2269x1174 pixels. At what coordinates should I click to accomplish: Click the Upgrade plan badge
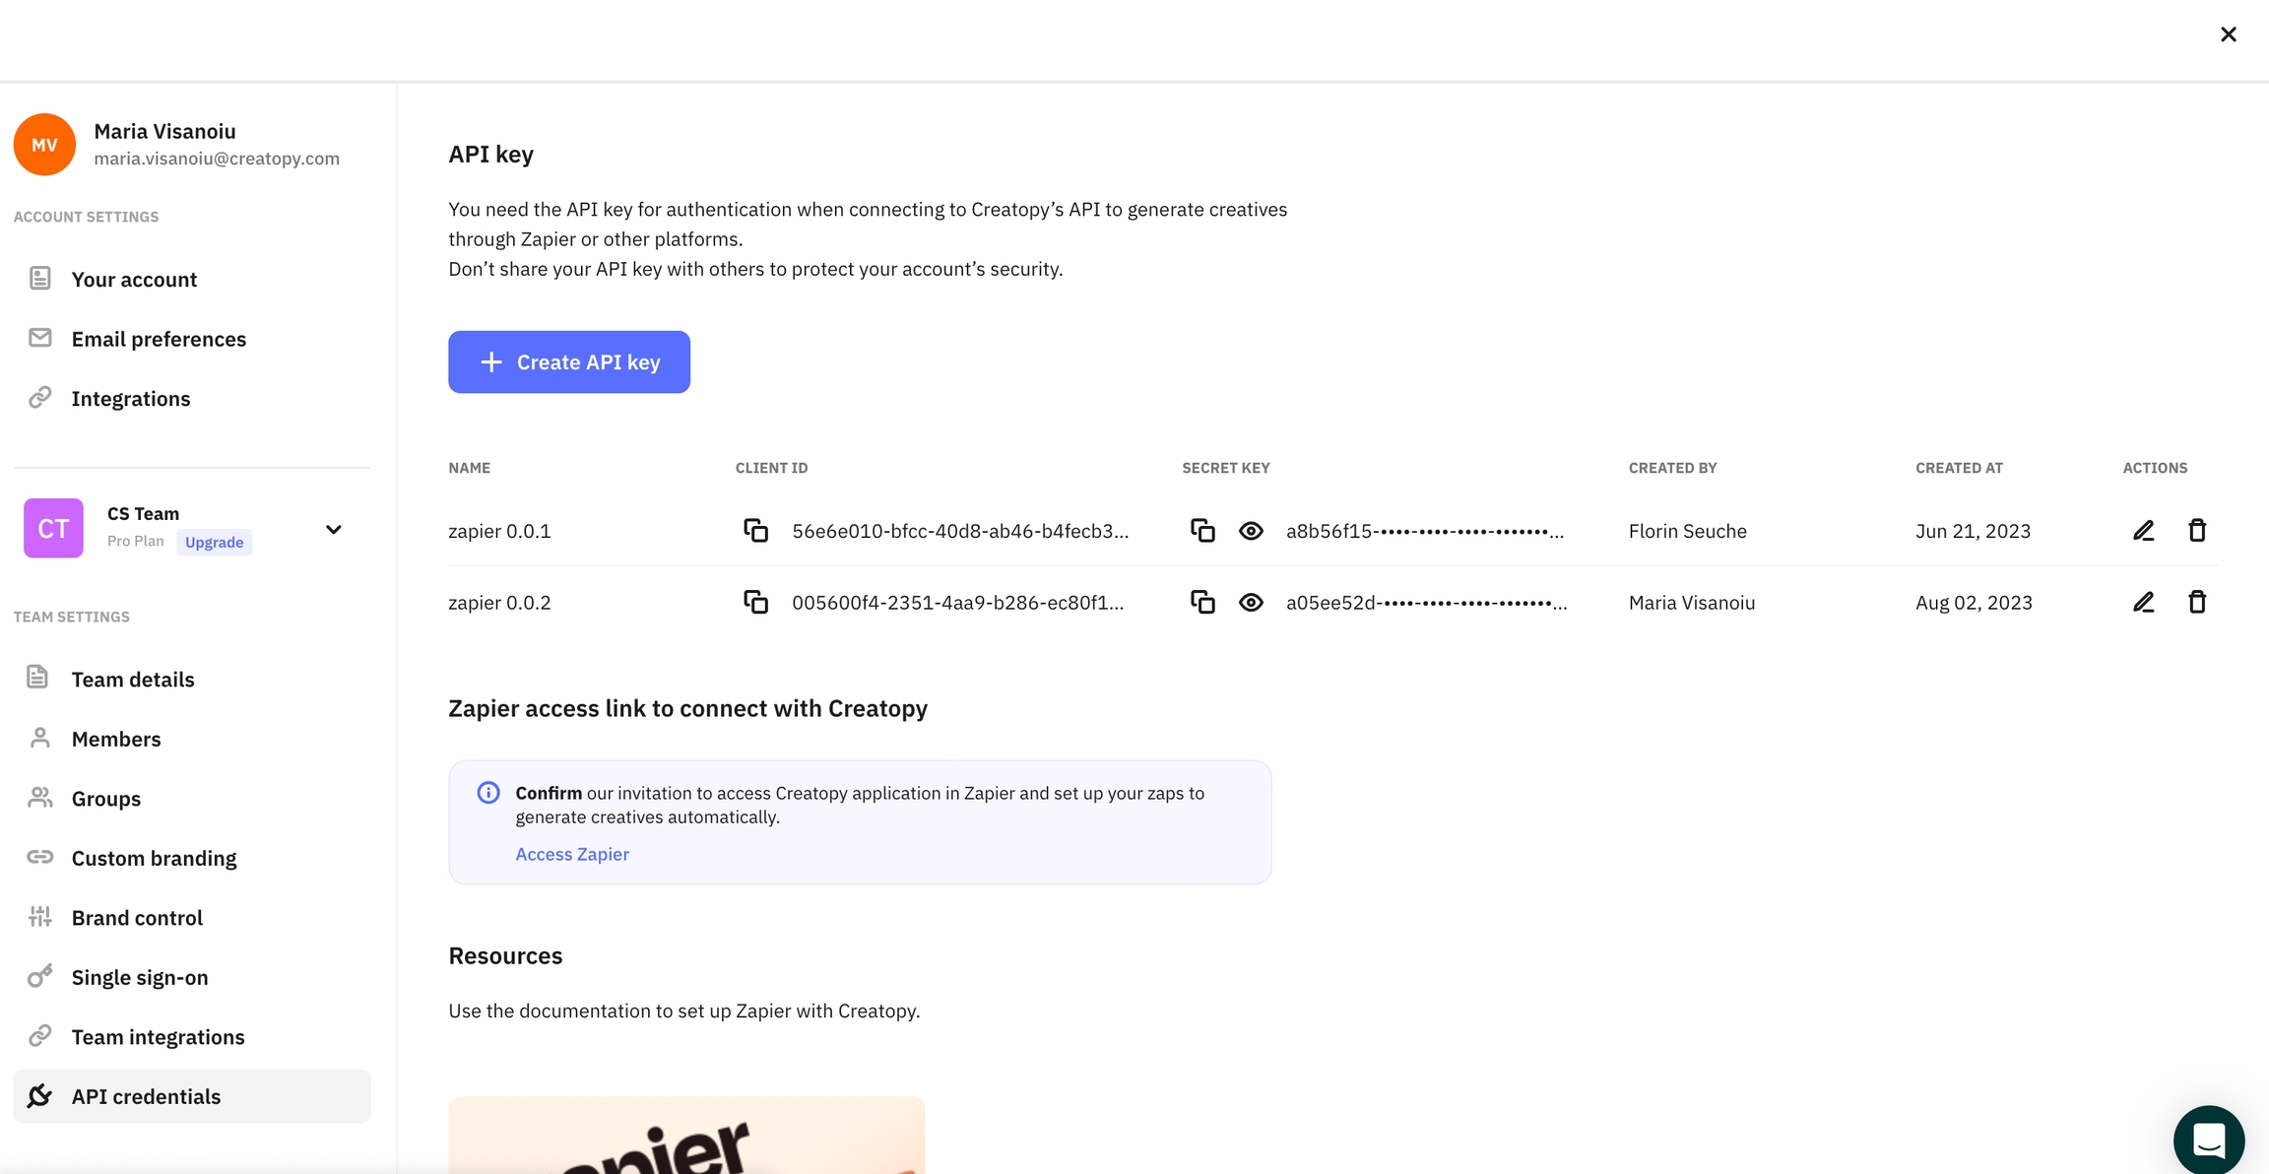214,542
